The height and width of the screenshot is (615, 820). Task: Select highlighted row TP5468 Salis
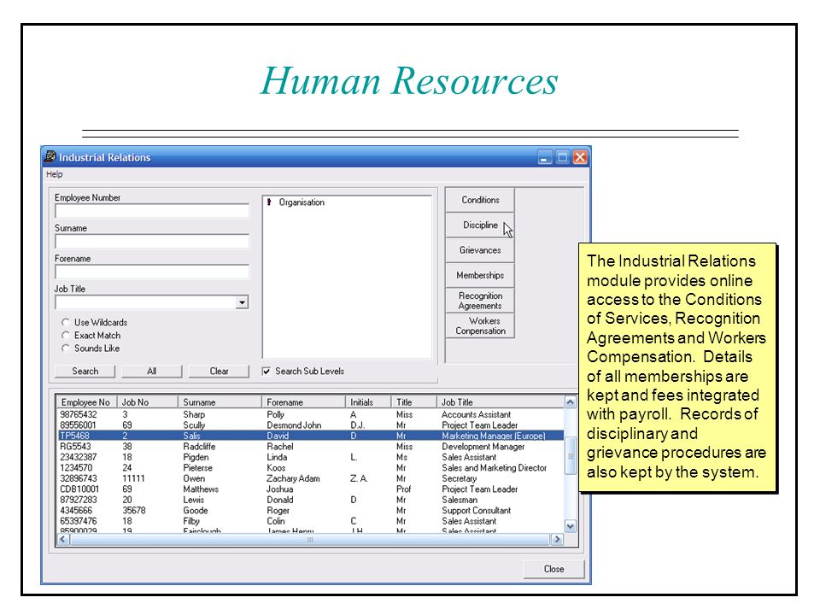pyautogui.click(x=310, y=436)
